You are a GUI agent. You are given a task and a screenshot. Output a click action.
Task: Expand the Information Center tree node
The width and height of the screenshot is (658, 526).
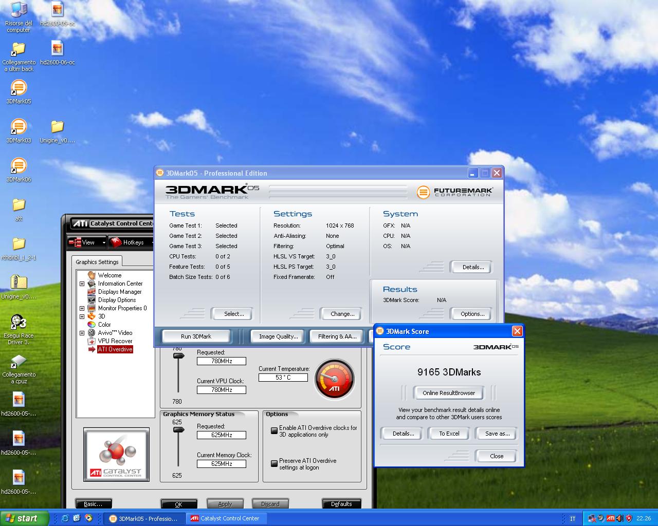(x=82, y=284)
